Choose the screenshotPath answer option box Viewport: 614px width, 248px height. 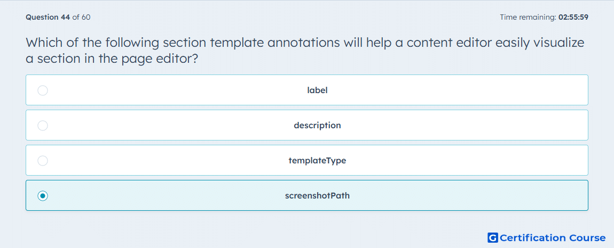(x=307, y=195)
